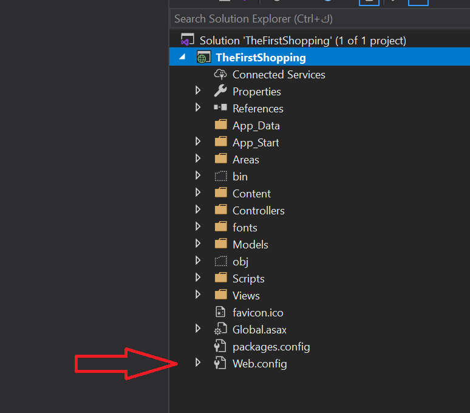
Task: Select the References item
Action: tap(258, 109)
